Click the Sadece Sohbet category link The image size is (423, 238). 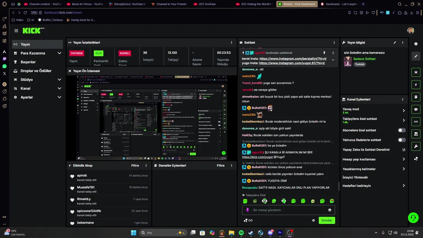[x=365, y=59]
